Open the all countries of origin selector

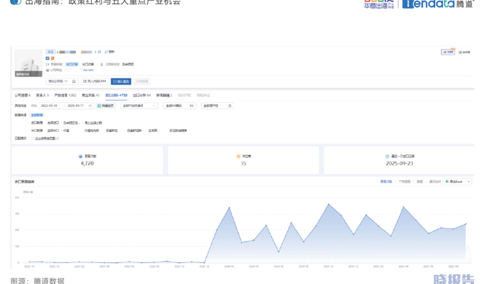pos(217,106)
